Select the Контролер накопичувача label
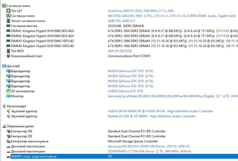This screenshot has height=161, width=238. 30,141
